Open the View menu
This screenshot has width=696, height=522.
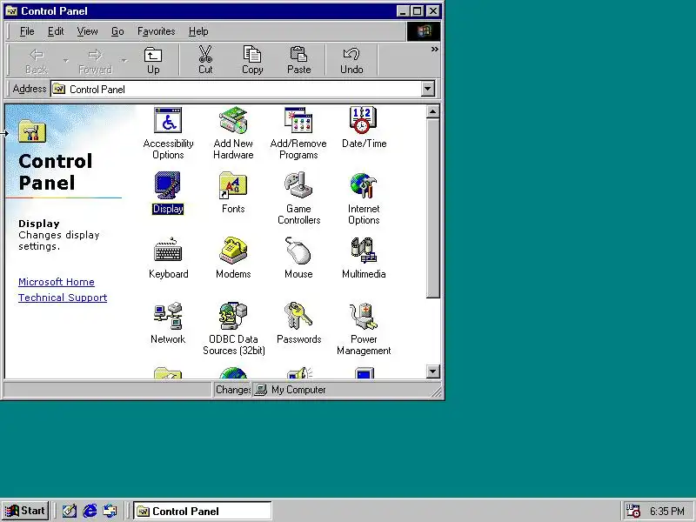pos(87,31)
